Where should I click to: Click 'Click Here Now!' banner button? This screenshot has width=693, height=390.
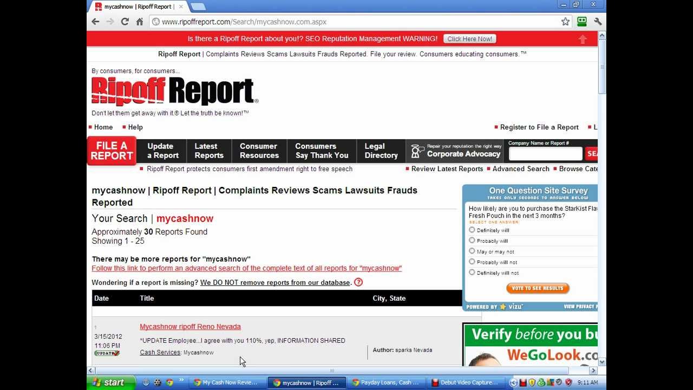[x=469, y=39]
